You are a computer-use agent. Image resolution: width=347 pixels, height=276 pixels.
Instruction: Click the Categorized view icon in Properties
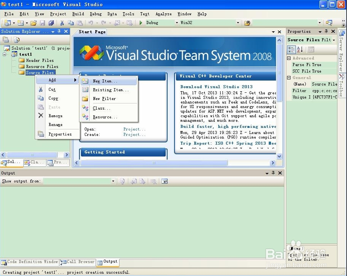pyautogui.click(x=291, y=50)
